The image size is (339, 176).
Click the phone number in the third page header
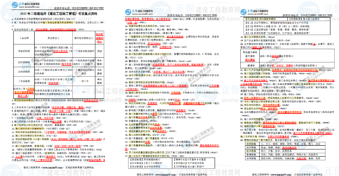pos(316,15)
